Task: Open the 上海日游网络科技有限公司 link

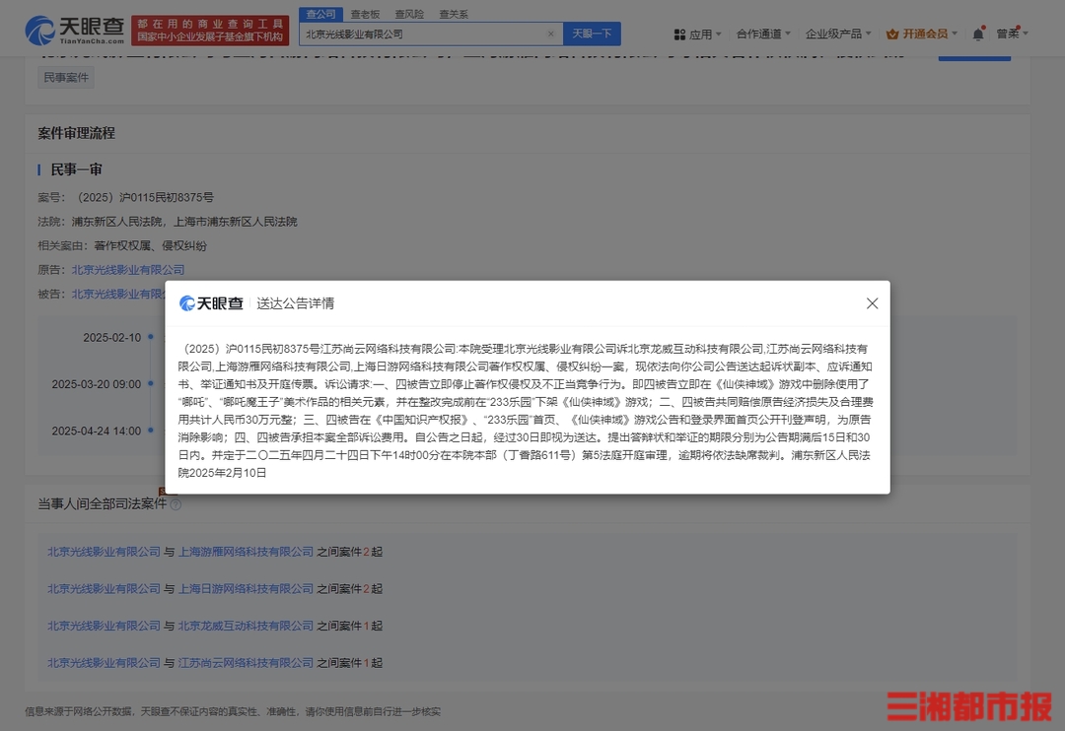Action: (246, 588)
